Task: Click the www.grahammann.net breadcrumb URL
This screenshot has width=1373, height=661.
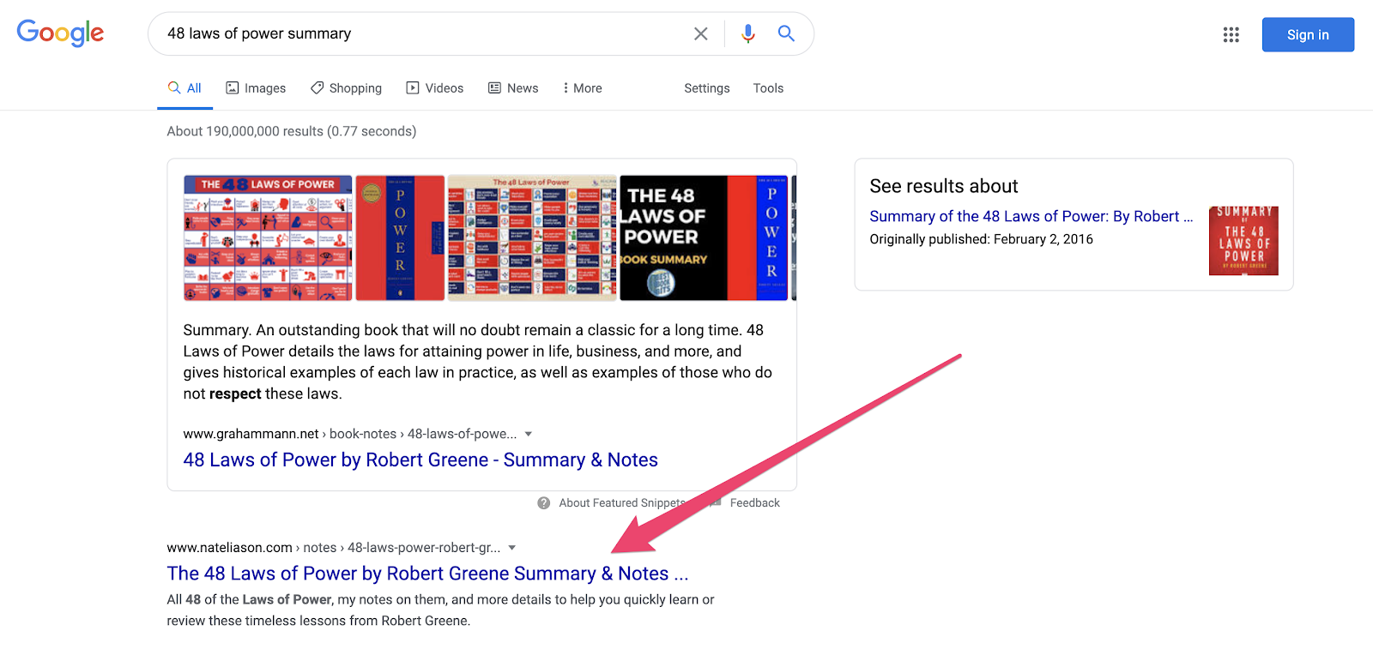Action: tap(350, 434)
